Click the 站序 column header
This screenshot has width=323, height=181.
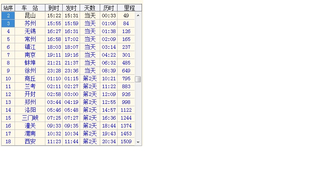pos(8,7)
